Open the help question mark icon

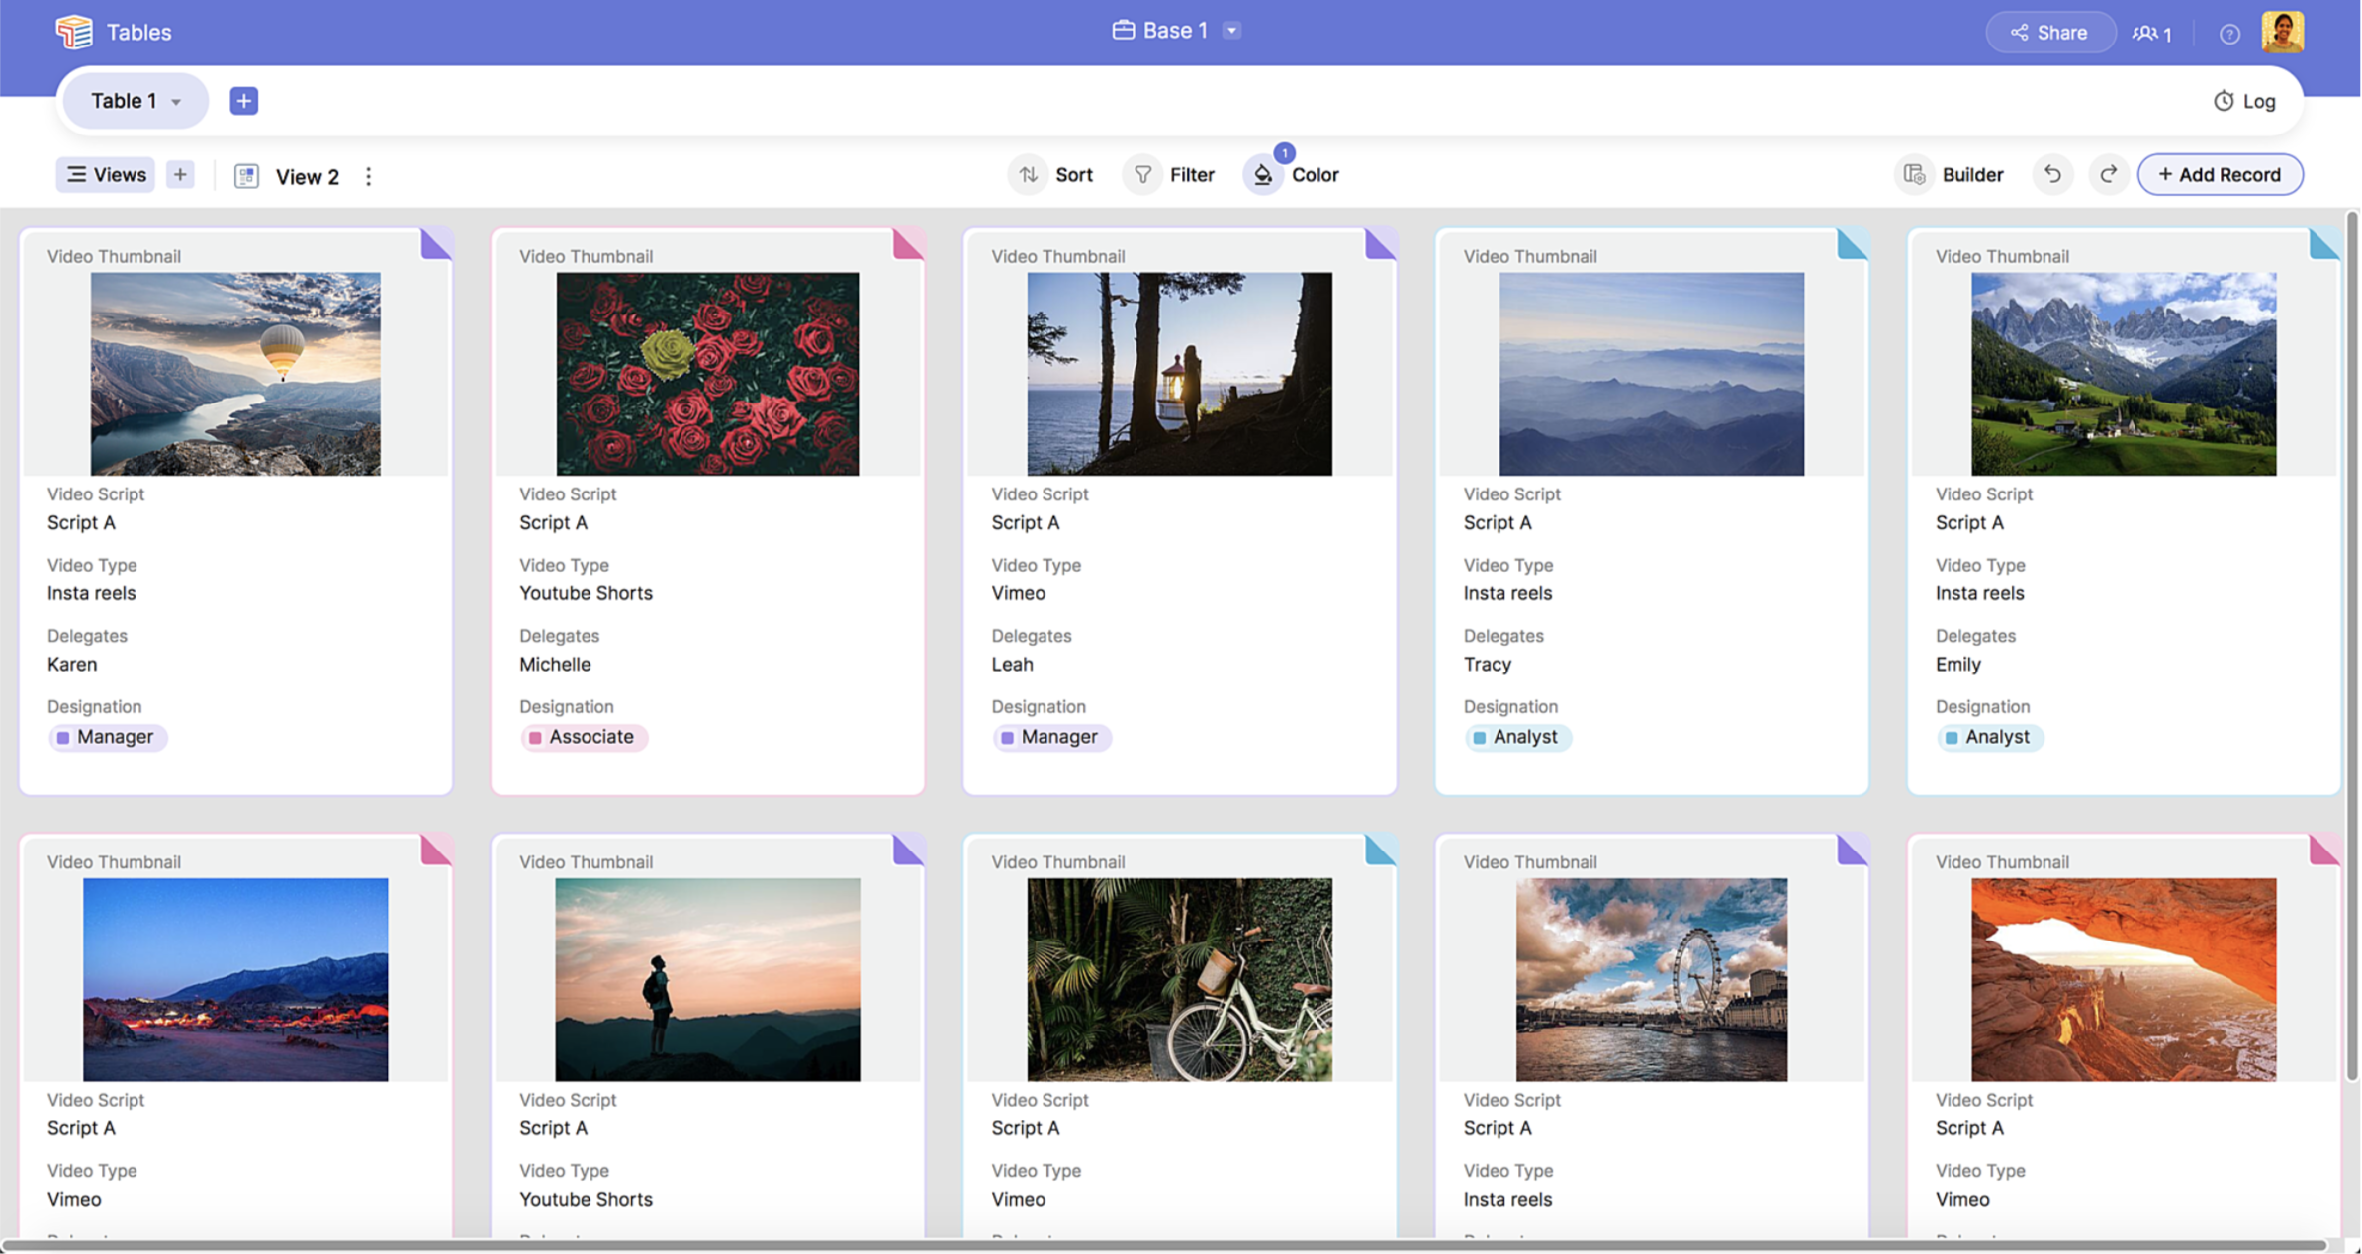2228,34
